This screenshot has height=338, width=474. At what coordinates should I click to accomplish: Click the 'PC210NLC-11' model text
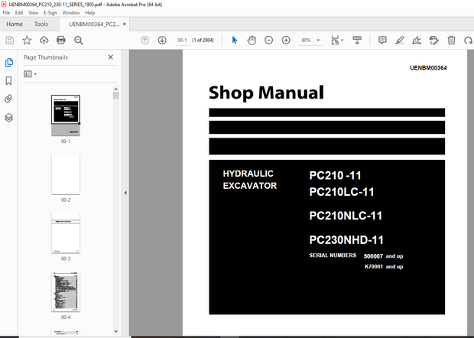[x=346, y=216]
